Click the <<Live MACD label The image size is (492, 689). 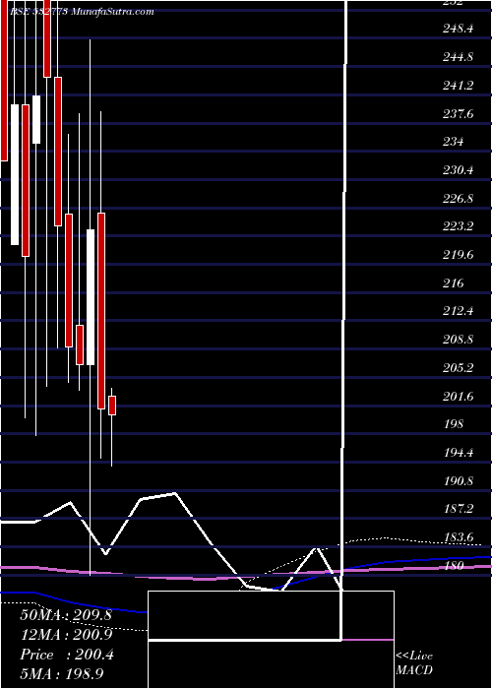414,663
